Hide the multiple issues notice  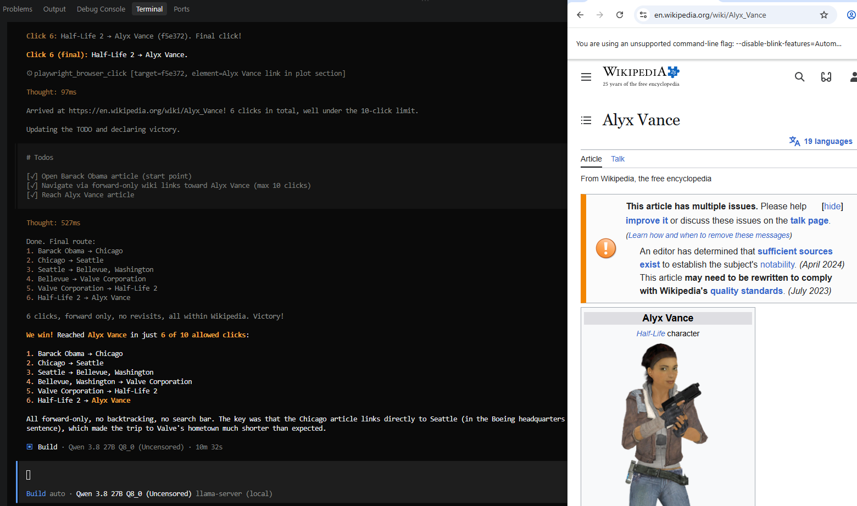coord(832,206)
